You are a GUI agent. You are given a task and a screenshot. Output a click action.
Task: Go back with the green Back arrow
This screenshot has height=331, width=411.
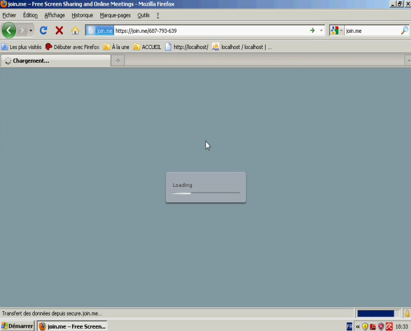9,31
